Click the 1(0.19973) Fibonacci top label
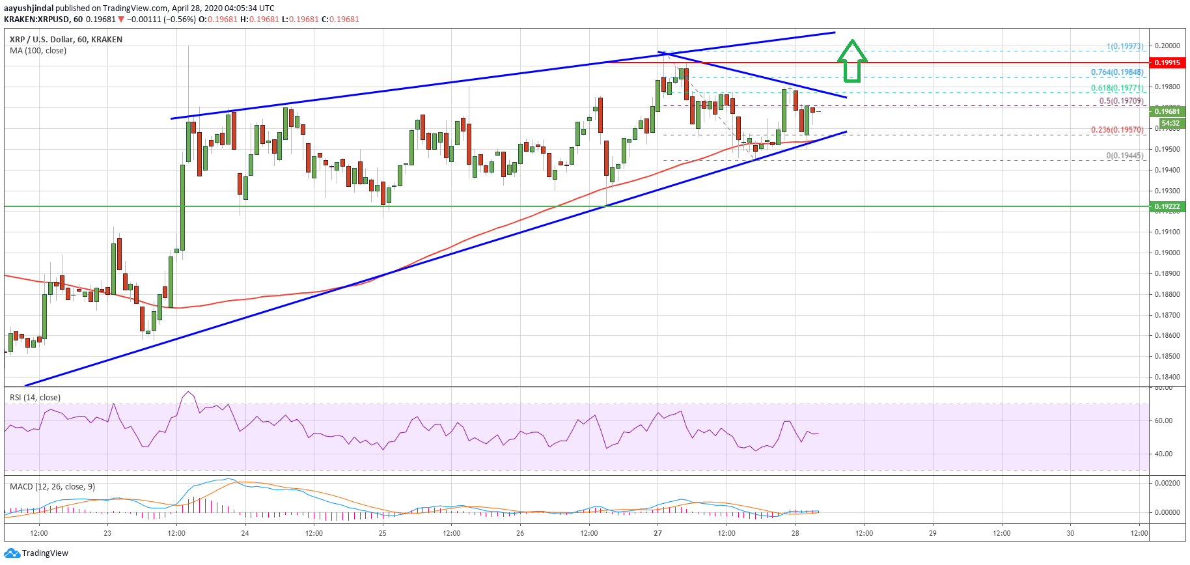1190x565 pixels. click(x=1125, y=46)
